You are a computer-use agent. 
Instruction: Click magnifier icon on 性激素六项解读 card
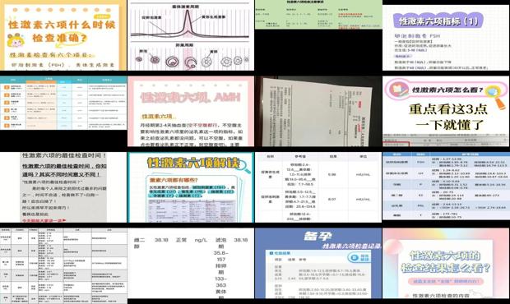(243, 166)
